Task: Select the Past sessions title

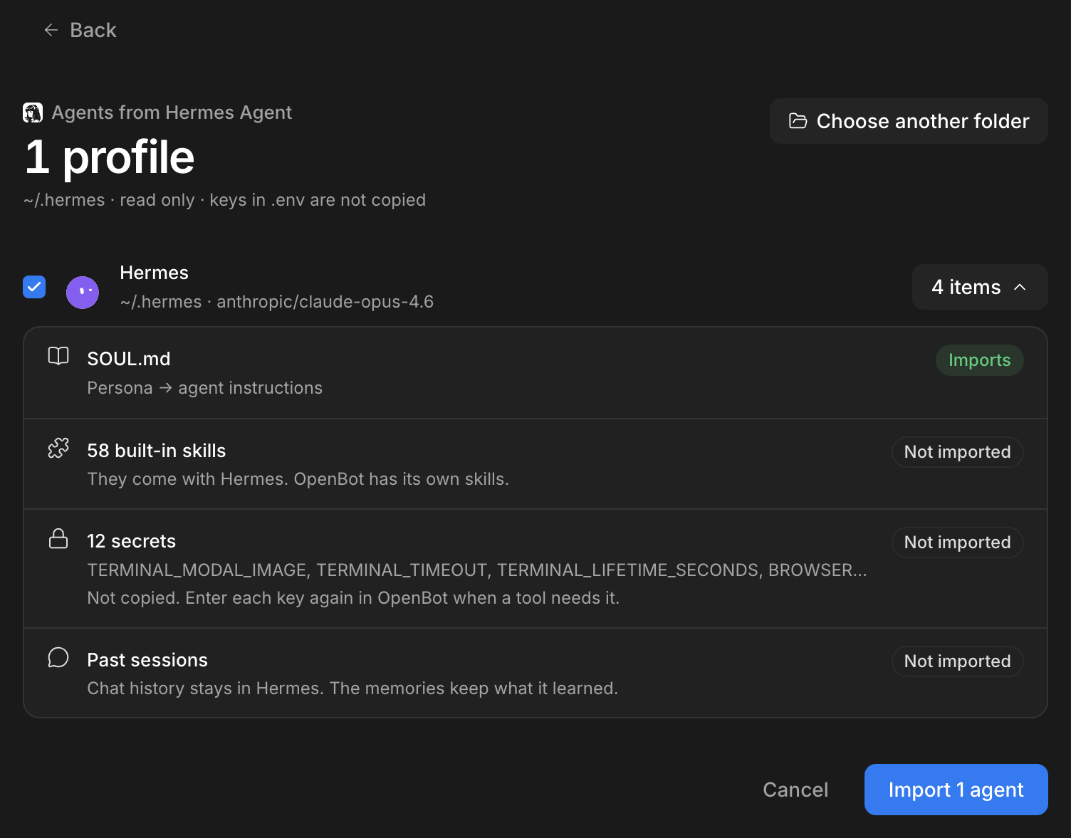Action: pos(147,660)
